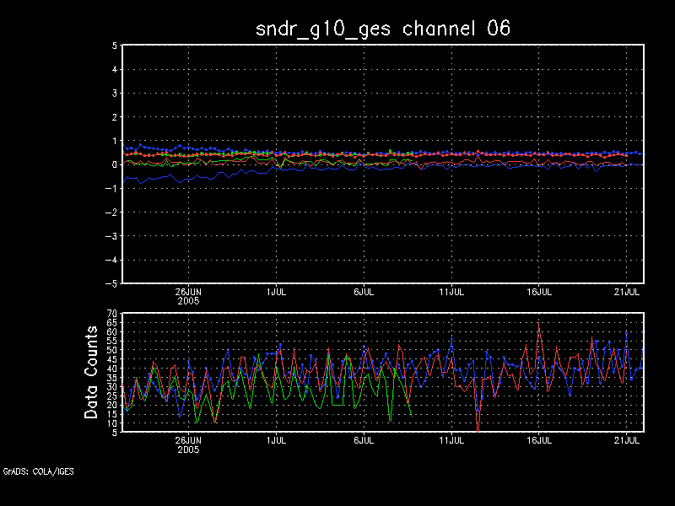This screenshot has width=675, height=506.
Task: Click the 26JUN label under the lower chart
Action: (188, 439)
